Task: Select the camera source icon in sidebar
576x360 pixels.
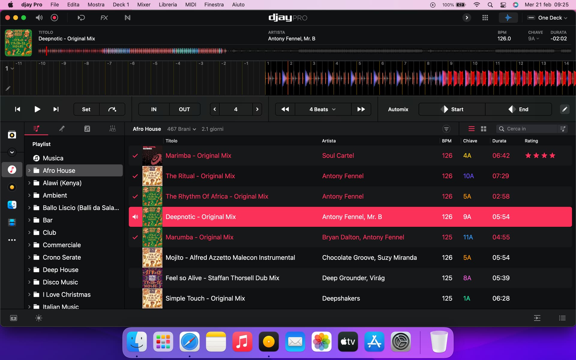Action: pyautogui.click(x=12, y=135)
